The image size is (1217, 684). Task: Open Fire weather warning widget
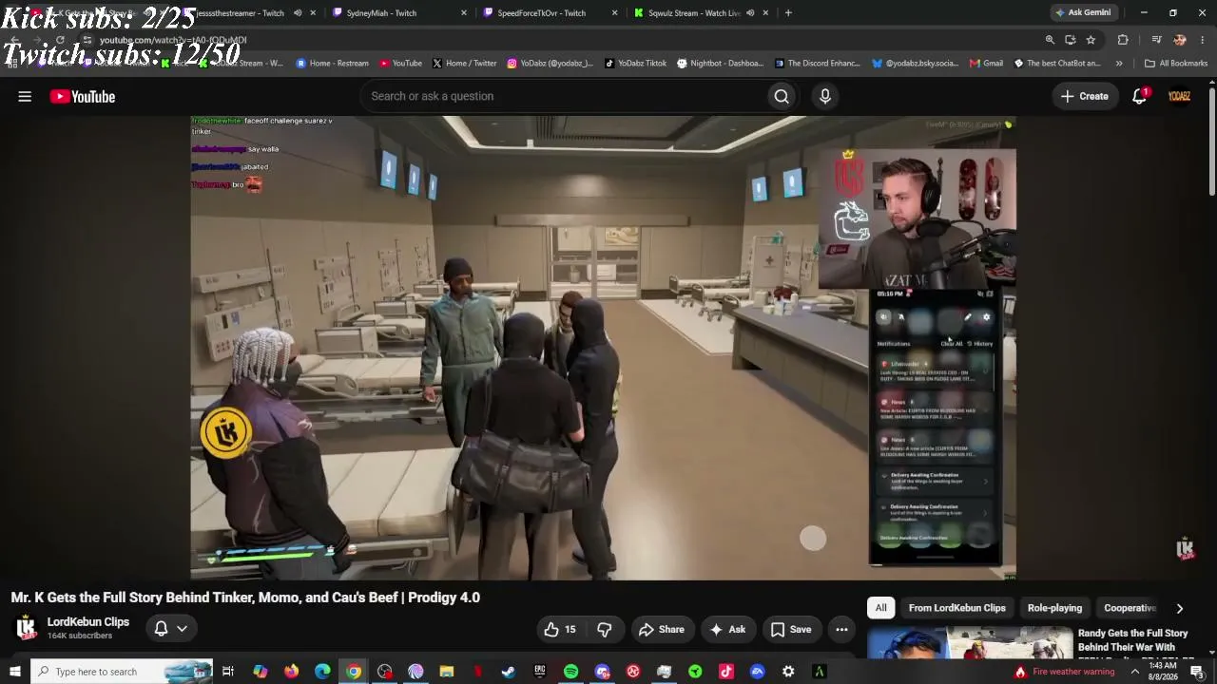pyautogui.click(x=1064, y=672)
